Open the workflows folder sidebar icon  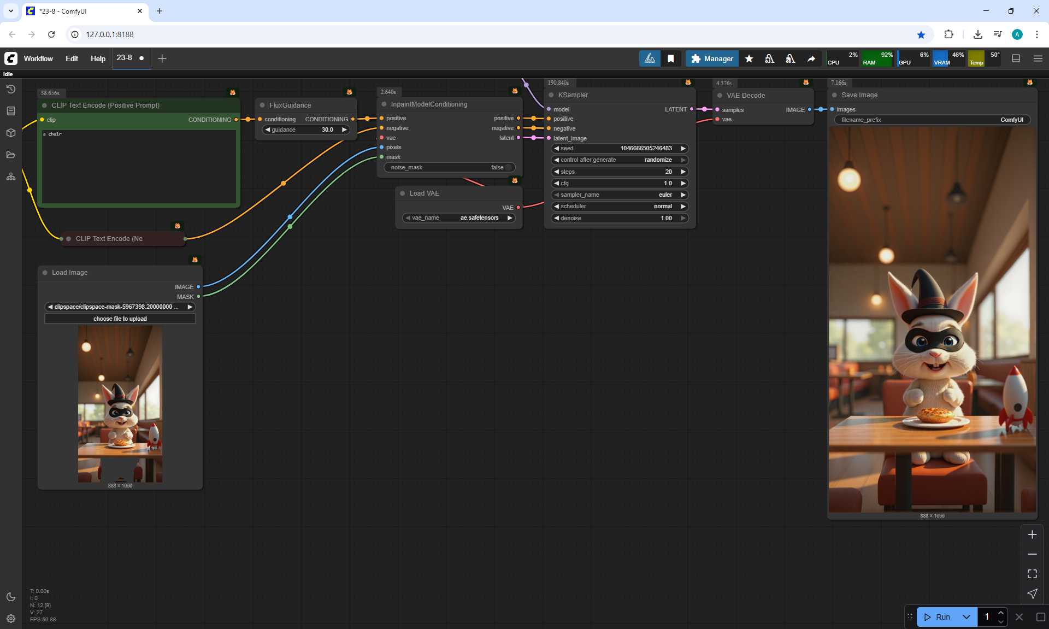pos(10,155)
